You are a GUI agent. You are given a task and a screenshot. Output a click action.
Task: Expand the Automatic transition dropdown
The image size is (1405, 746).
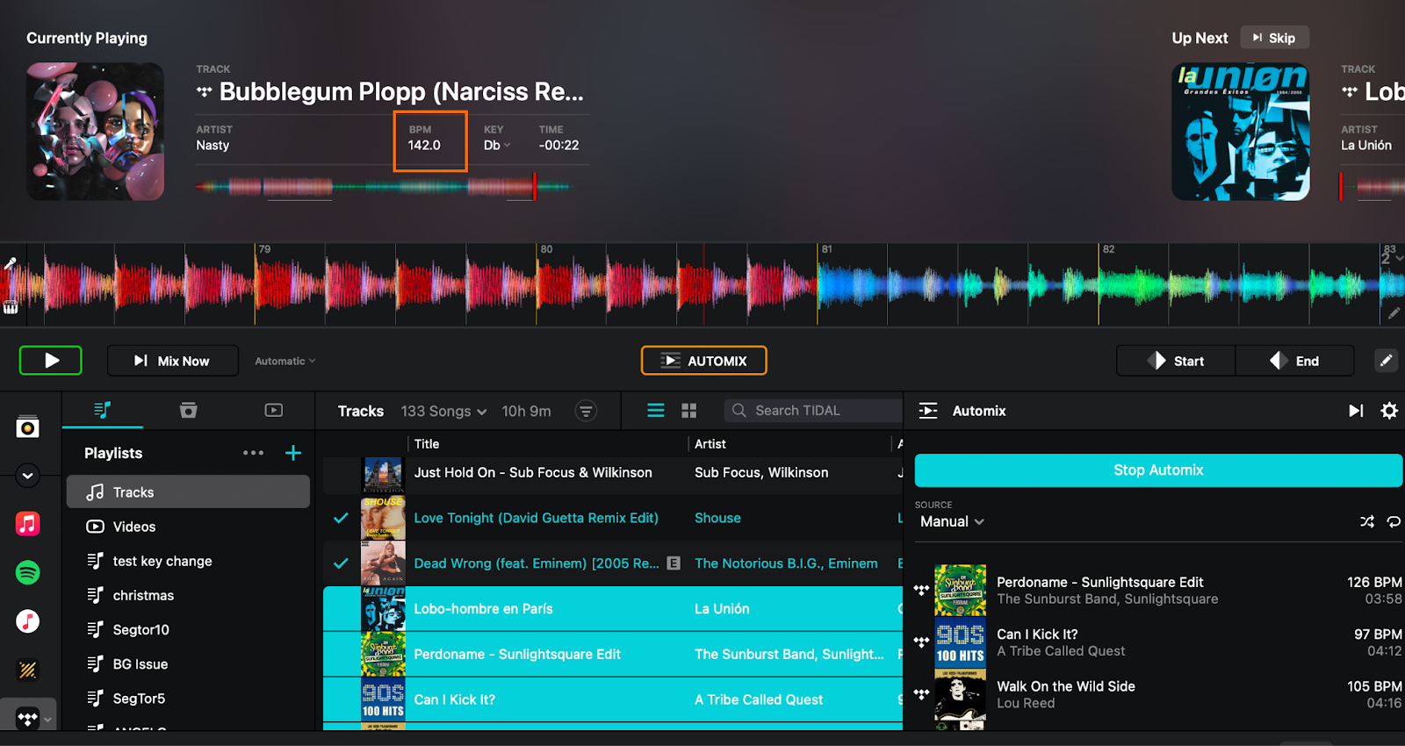point(285,361)
